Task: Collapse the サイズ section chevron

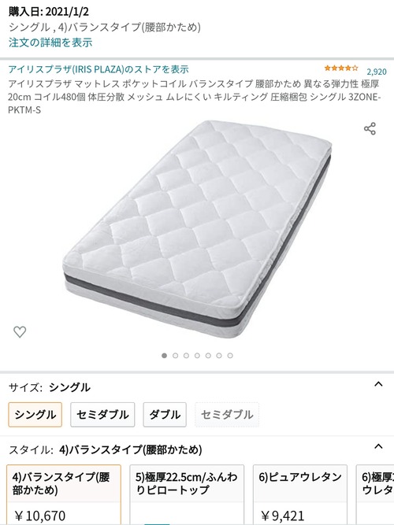Action: (x=378, y=384)
